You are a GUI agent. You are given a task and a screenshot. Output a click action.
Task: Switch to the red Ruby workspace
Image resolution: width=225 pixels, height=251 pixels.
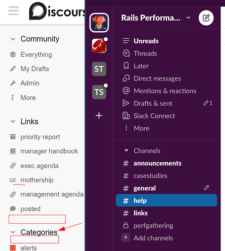[99, 46]
